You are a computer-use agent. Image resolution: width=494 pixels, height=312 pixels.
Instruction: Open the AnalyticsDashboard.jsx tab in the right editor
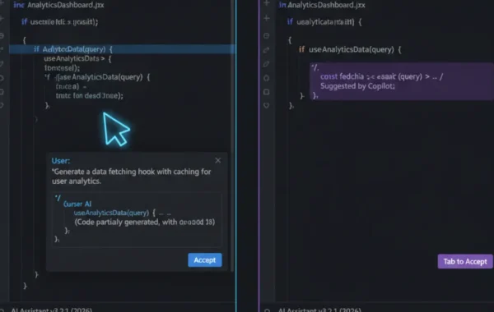326,5
